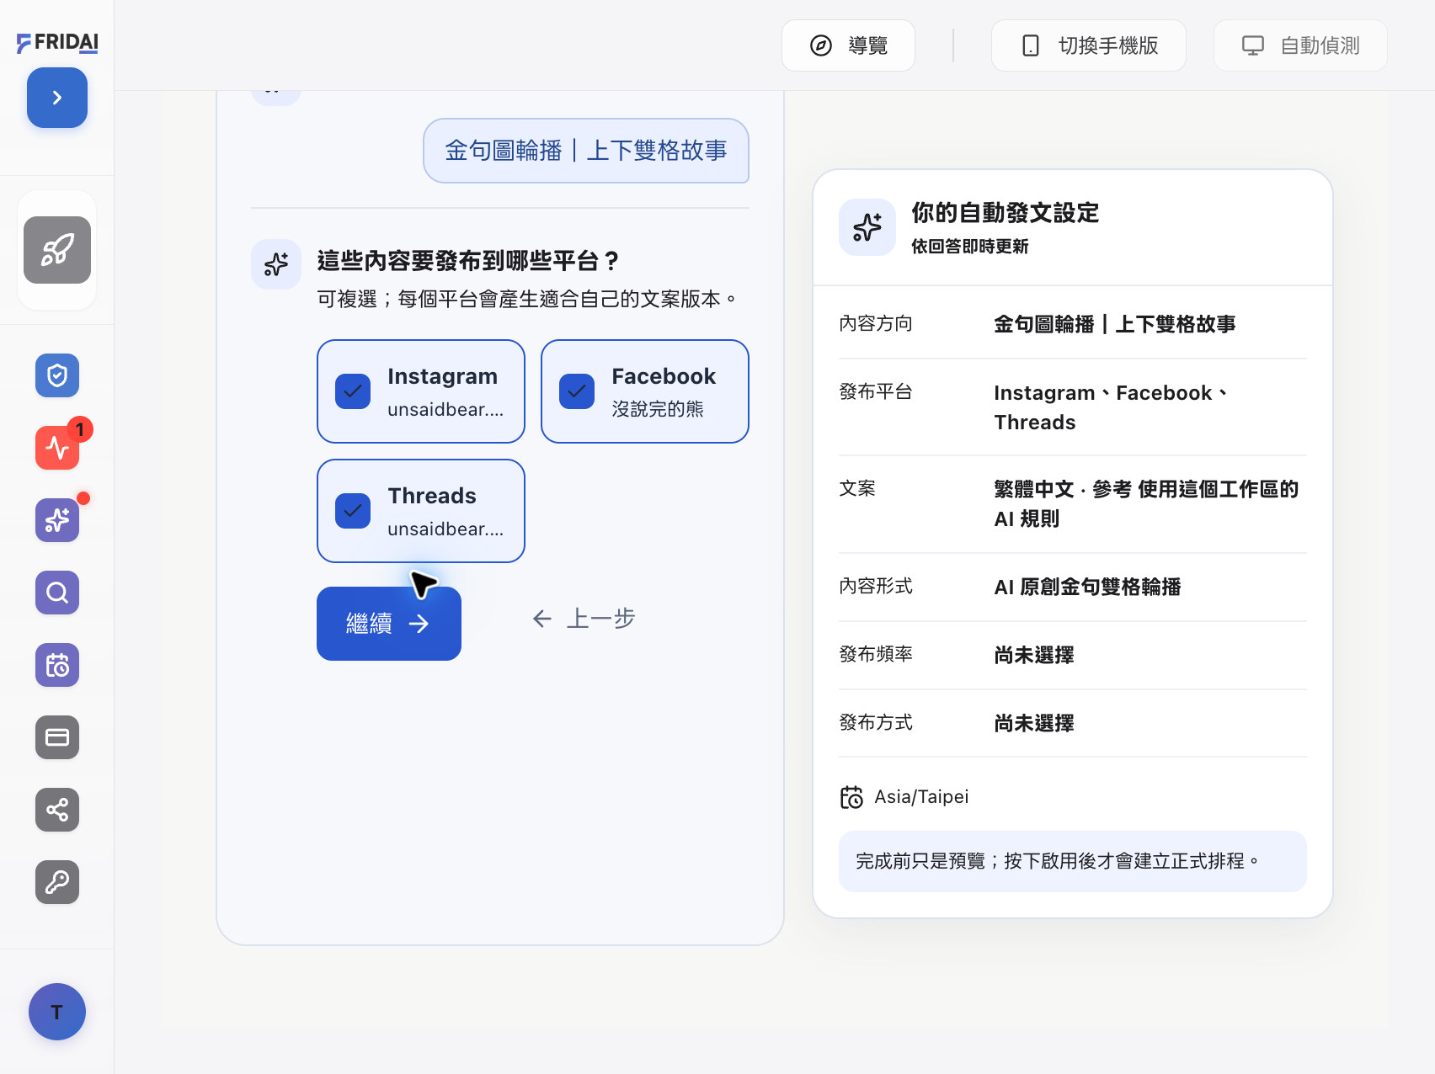Switch to mobile view with 切換手機版
This screenshot has width=1435, height=1074.
(1089, 45)
